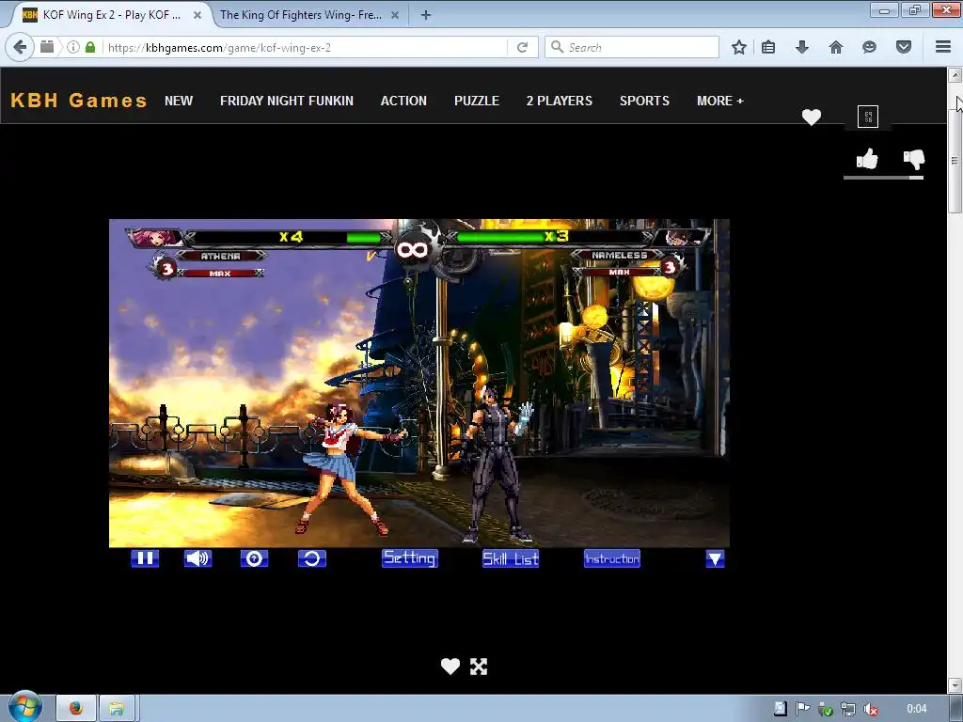Favorite the game using top heart icon

[x=812, y=117]
